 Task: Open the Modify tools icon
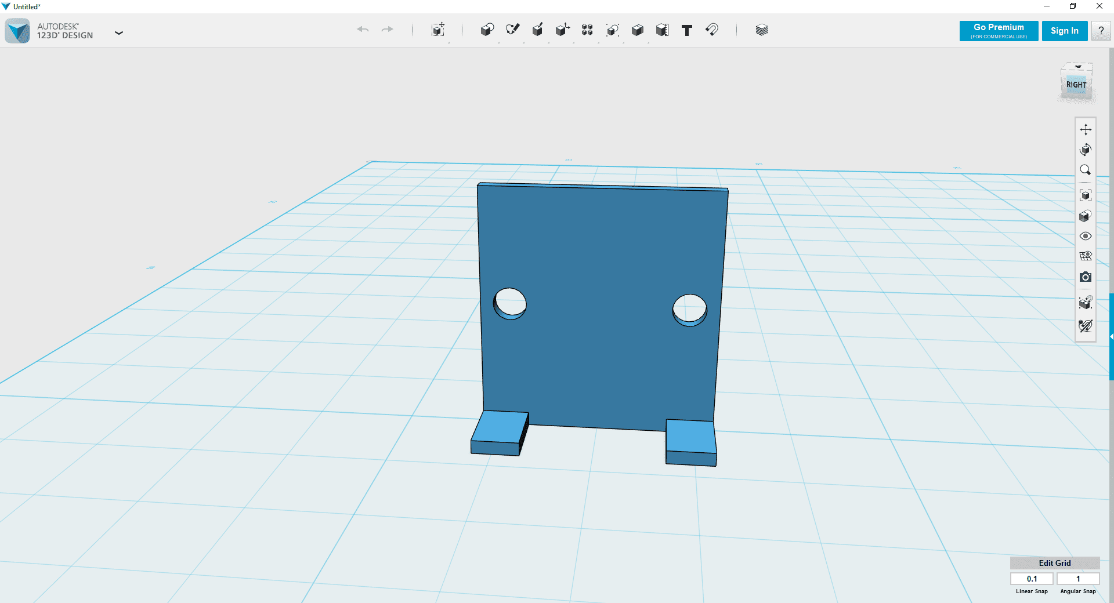point(562,30)
